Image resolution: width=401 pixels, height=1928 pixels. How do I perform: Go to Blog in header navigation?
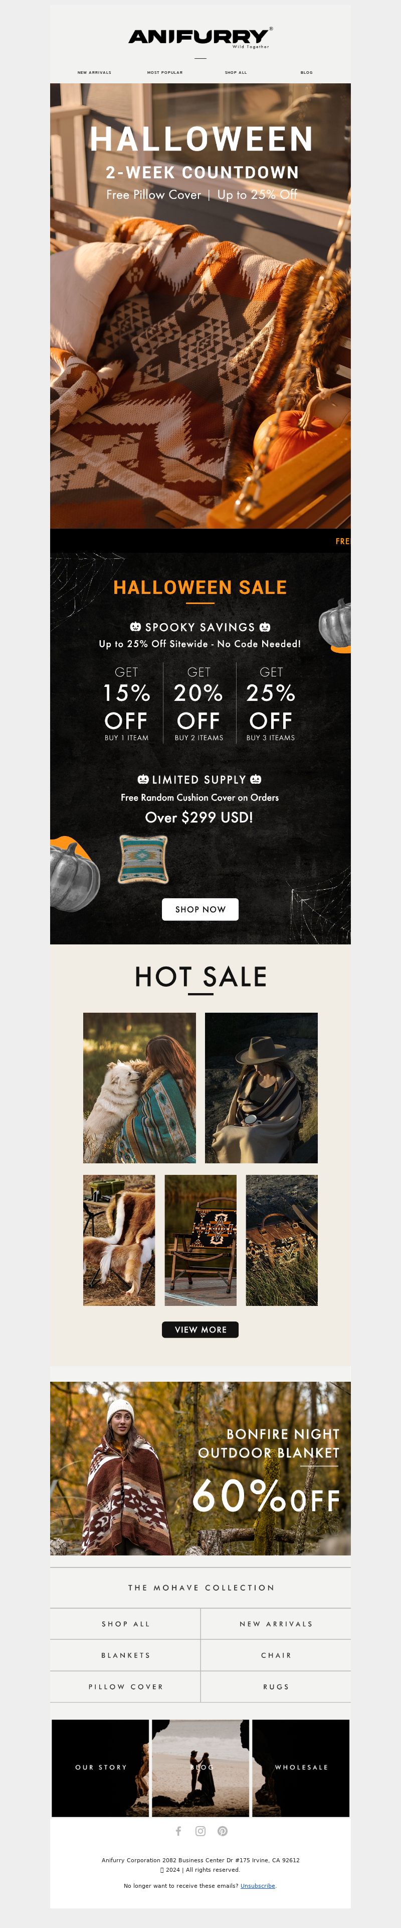pyautogui.click(x=307, y=73)
